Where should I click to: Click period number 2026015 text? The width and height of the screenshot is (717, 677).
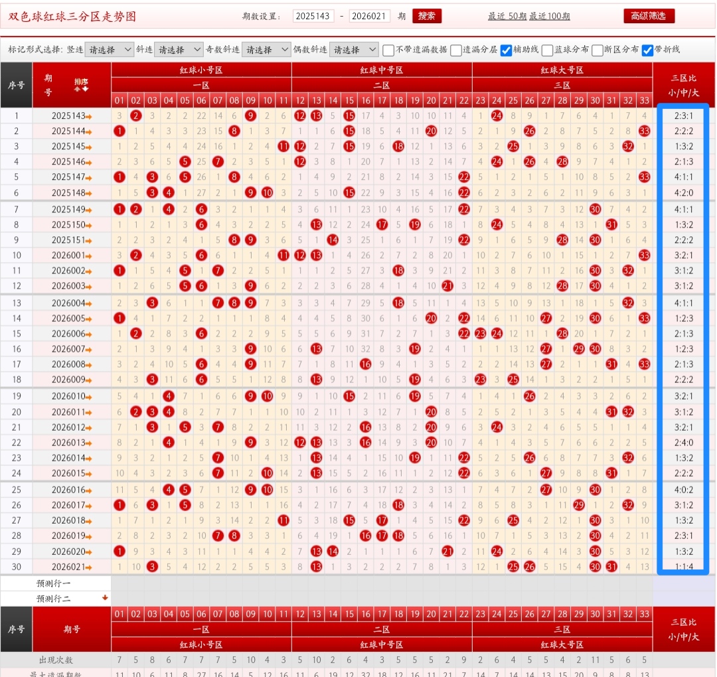(68, 473)
